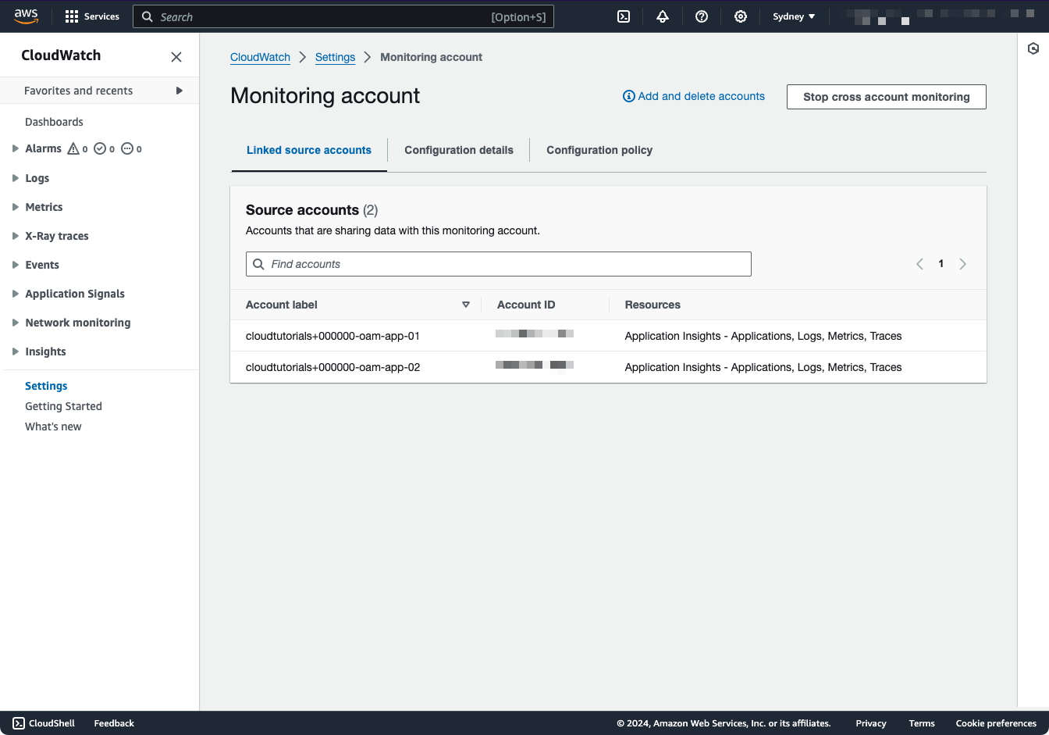The width and height of the screenshot is (1049, 735).
Task: Expand Favorites and recents
Action: [x=180, y=91]
